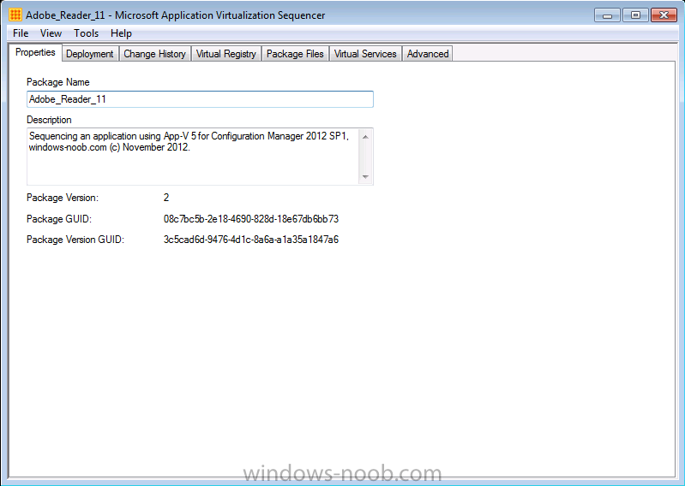Click the Package Name label
Viewport: 685px width, 486px height.
(58, 82)
